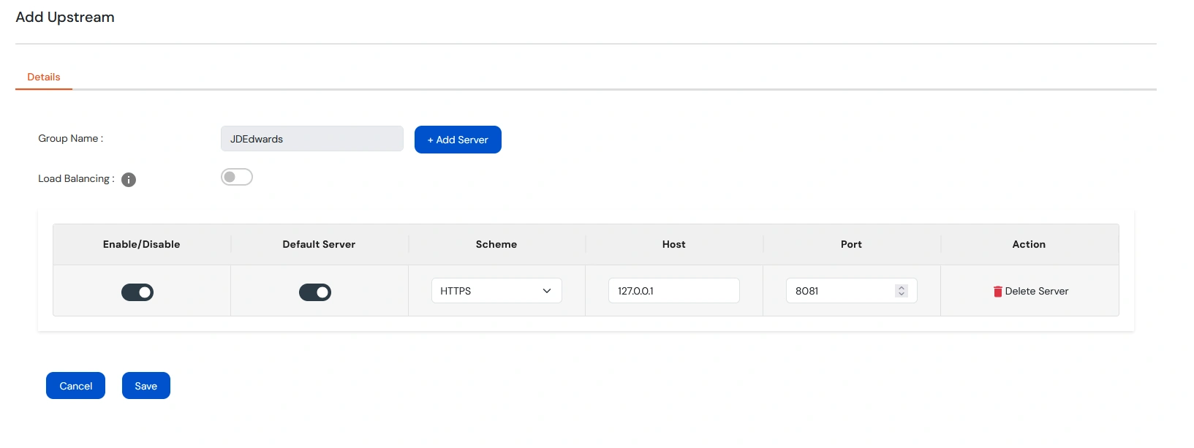Click the Group Name label

[71, 138]
